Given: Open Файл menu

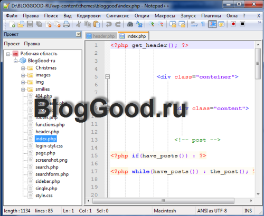Looking at the screenshot, I should click(x=12, y=16).
